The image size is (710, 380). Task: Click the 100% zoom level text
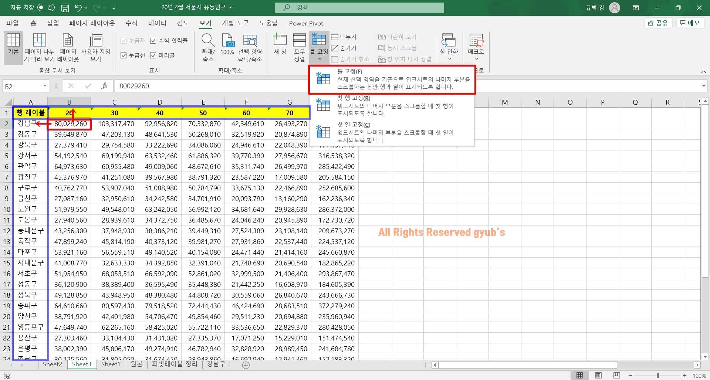699,376
